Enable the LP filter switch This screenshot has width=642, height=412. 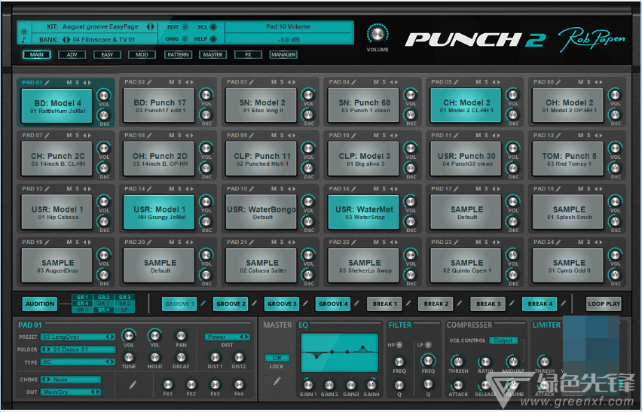pos(428,345)
